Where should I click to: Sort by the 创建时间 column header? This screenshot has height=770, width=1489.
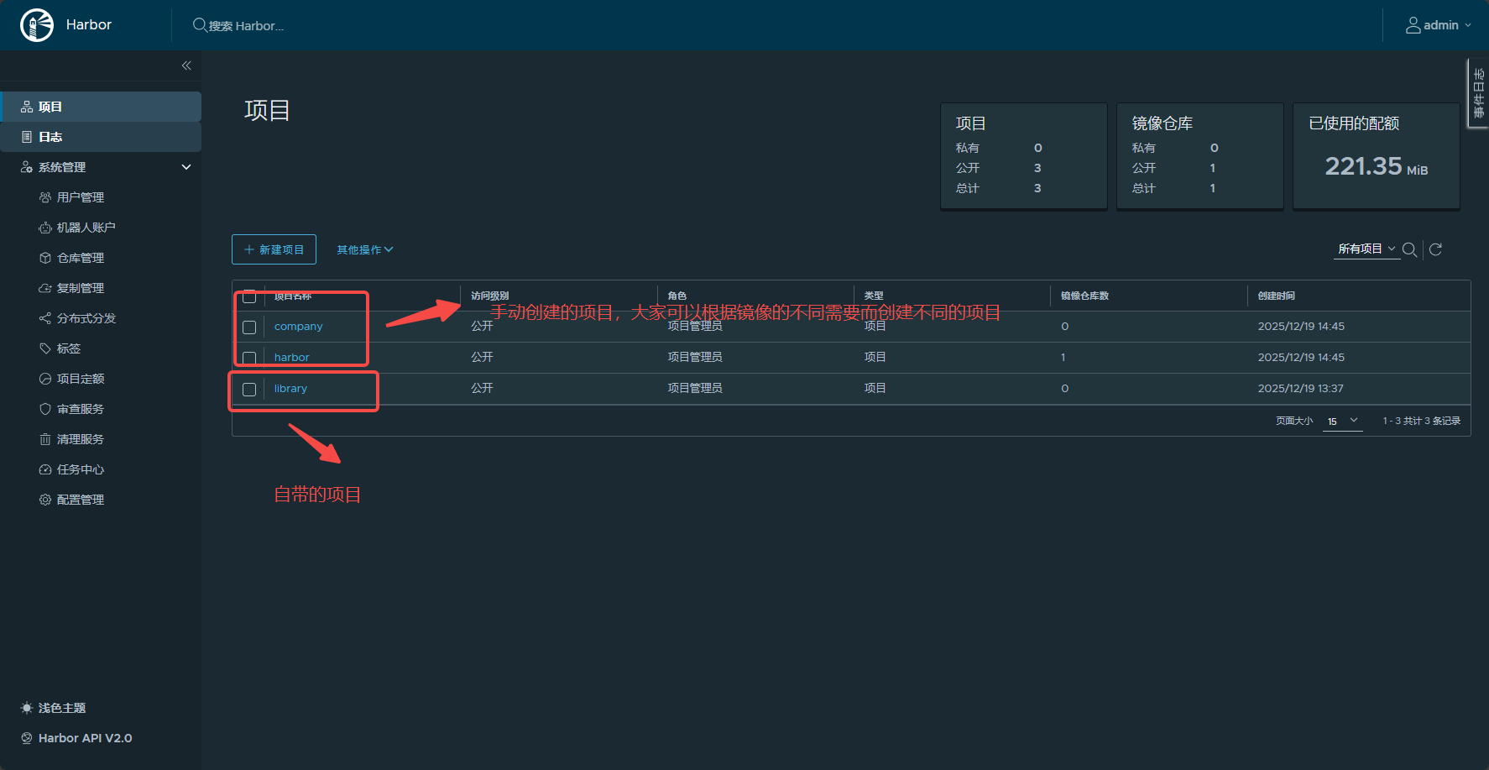coord(1276,296)
